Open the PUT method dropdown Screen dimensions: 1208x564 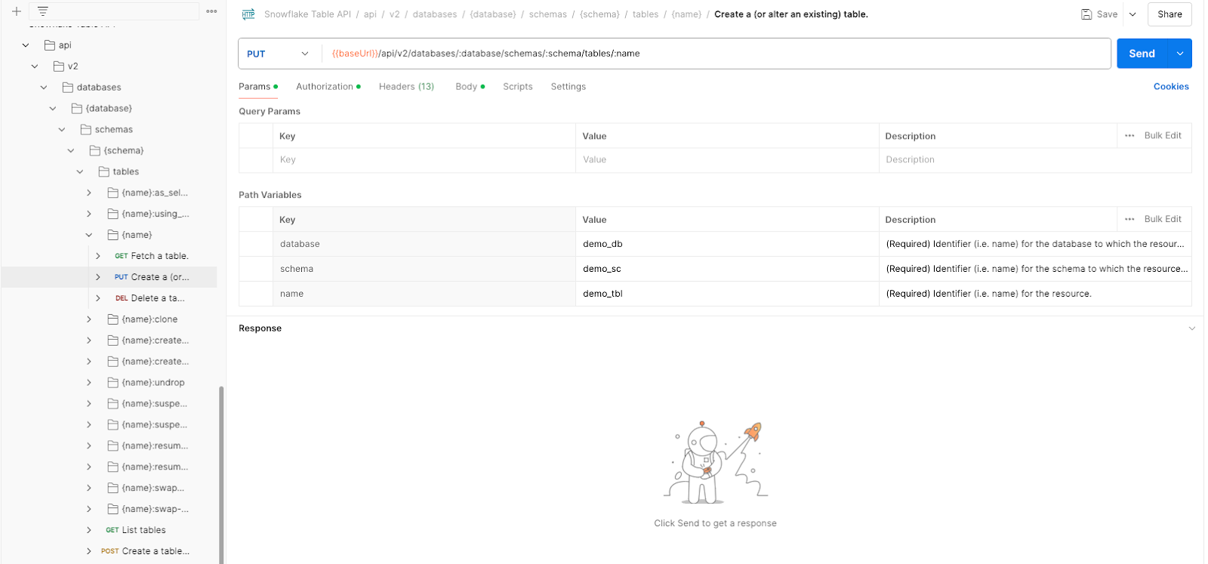279,54
